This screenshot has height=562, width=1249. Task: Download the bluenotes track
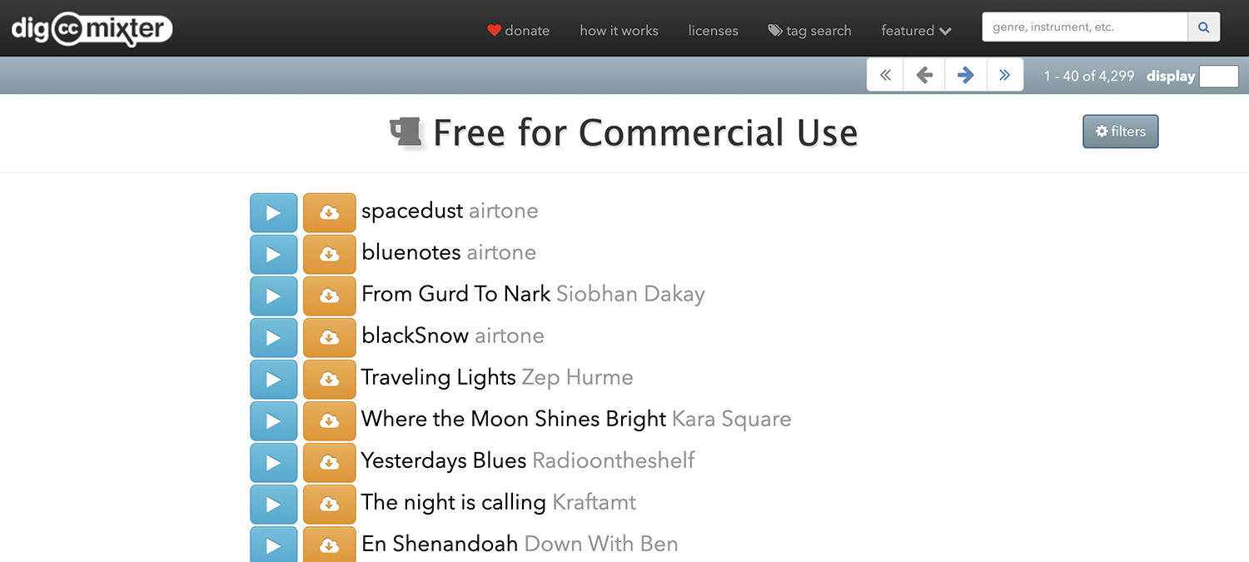(x=329, y=254)
